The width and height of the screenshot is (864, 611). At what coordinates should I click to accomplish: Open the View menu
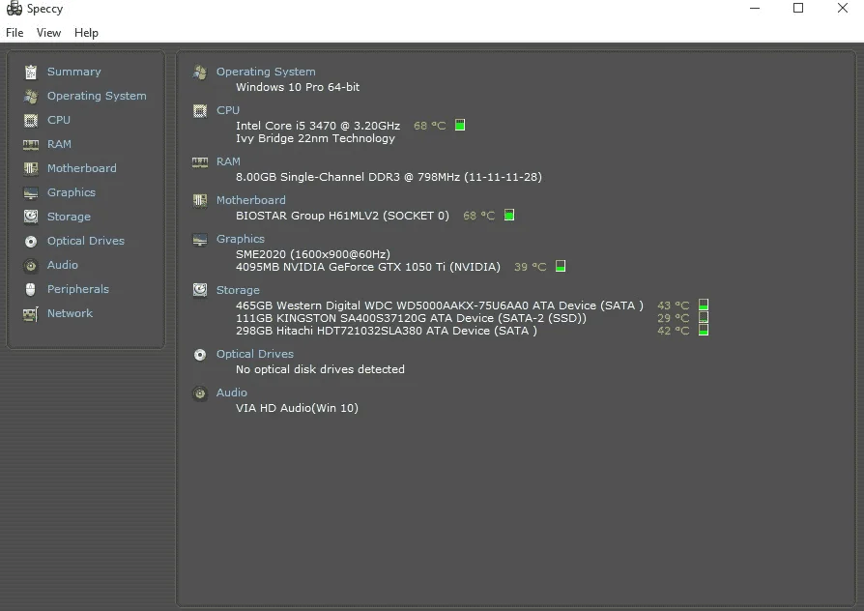pyautogui.click(x=48, y=33)
